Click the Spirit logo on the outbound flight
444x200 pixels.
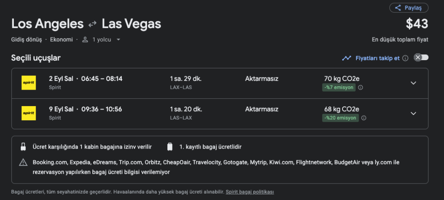[29, 83]
